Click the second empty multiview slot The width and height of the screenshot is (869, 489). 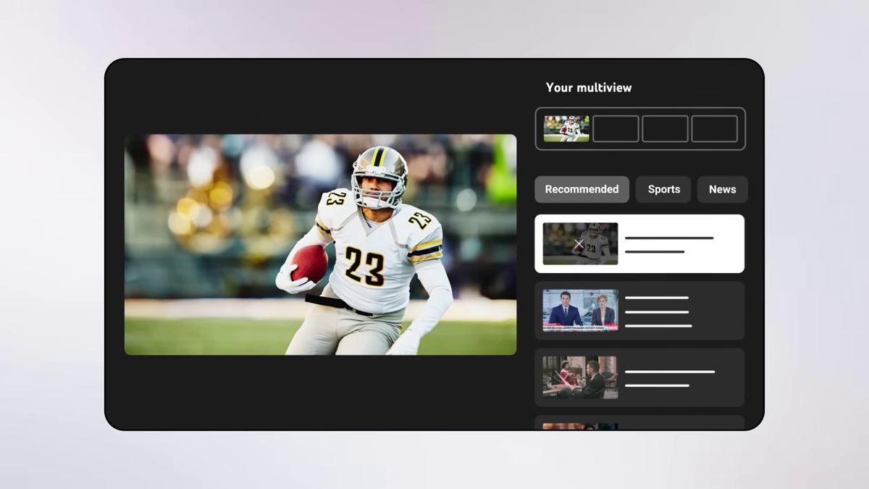(616, 129)
